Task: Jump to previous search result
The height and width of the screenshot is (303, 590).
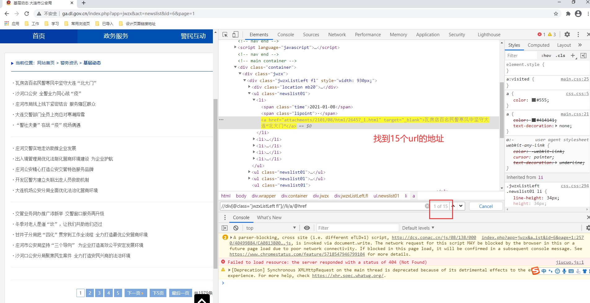Action: point(453,206)
